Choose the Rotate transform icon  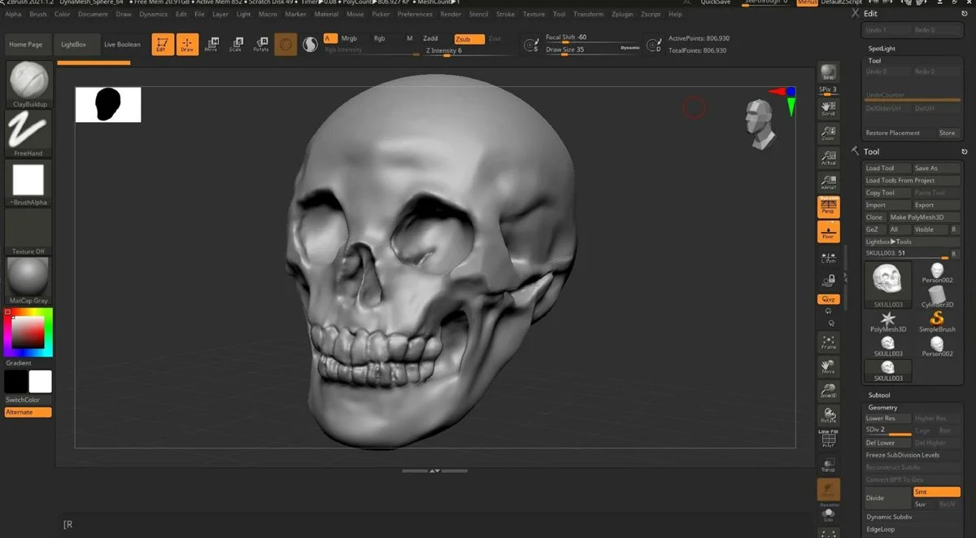[x=261, y=45]
